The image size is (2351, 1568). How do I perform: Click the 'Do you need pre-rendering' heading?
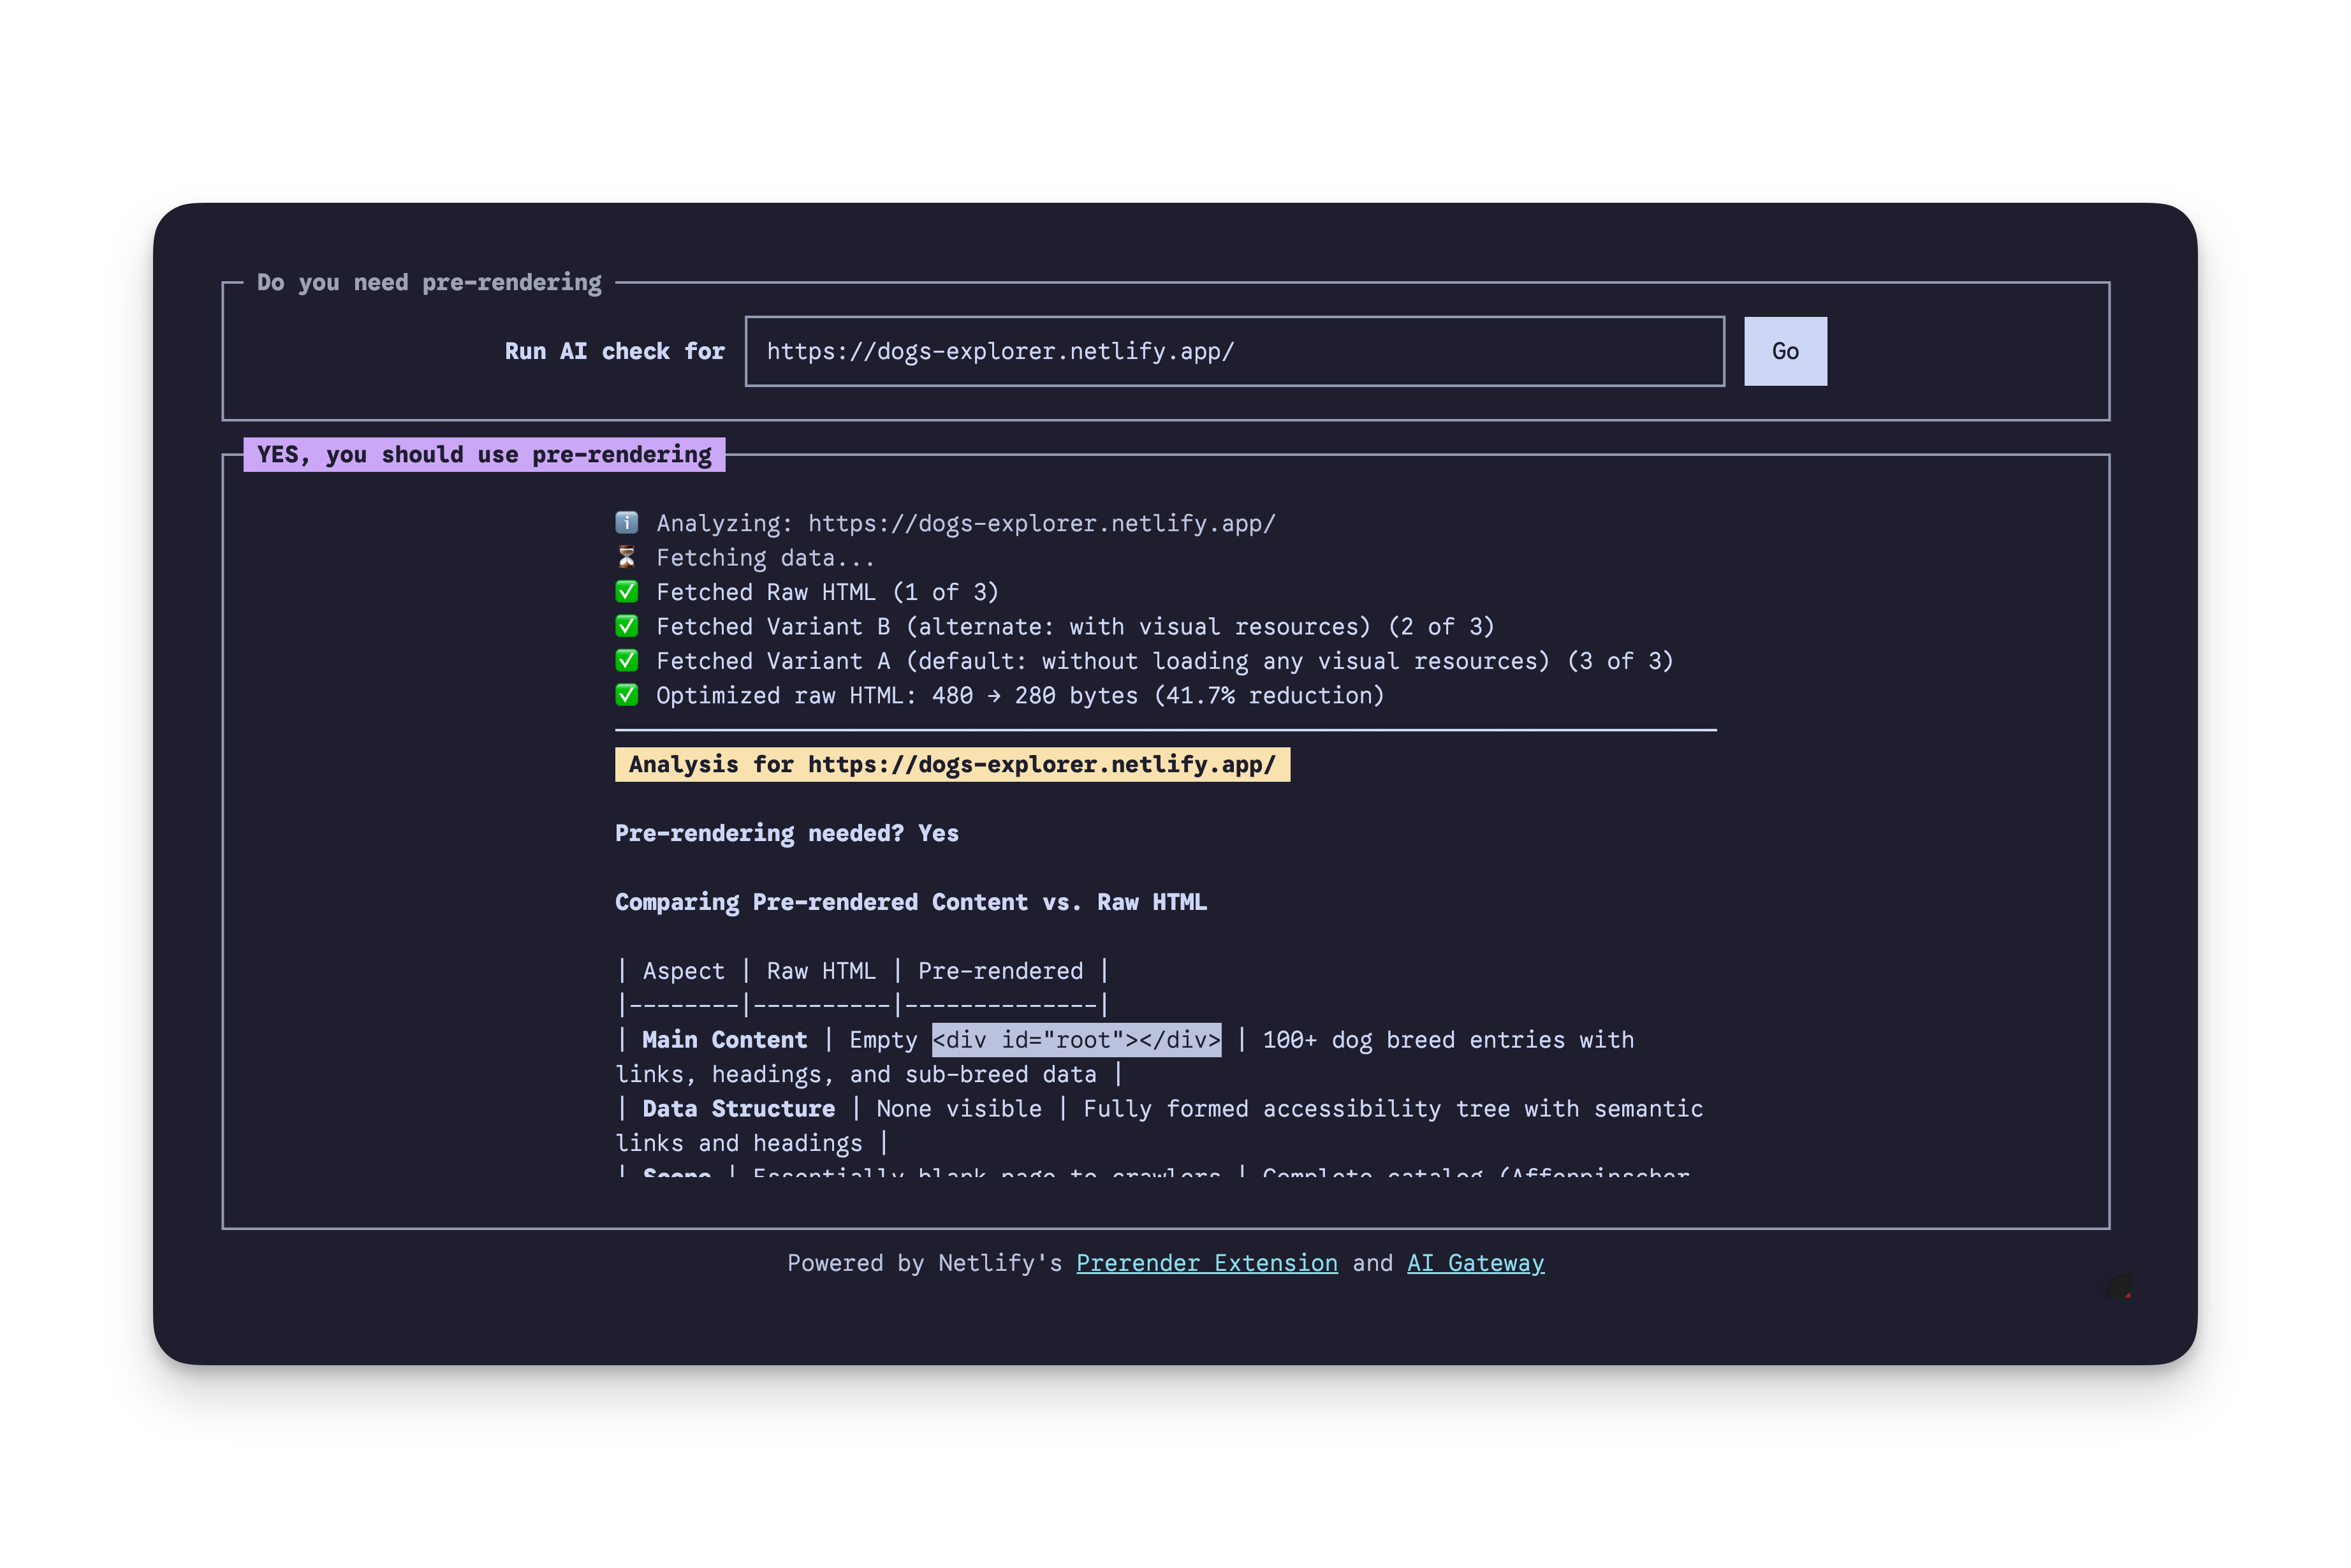(429, 282)
